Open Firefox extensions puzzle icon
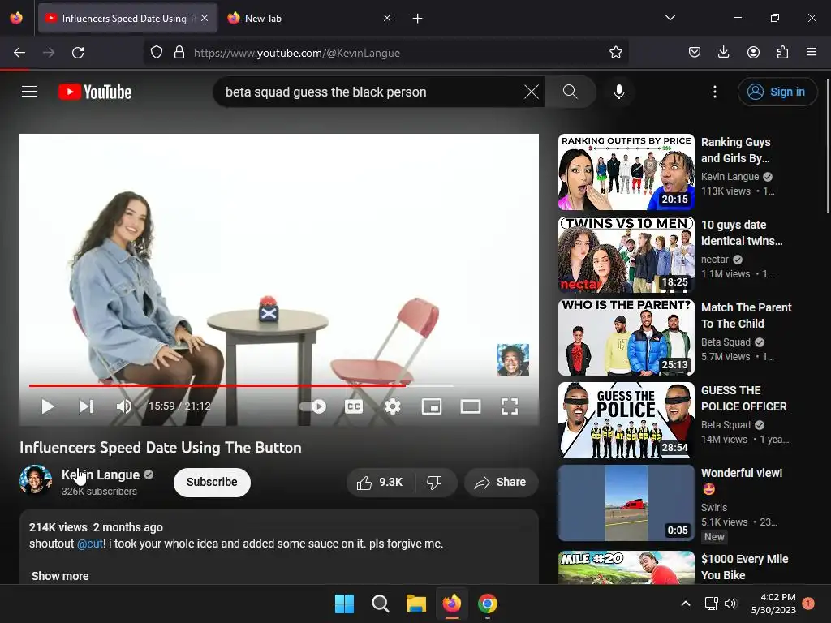The image size is (831, 623). [782, 52]
